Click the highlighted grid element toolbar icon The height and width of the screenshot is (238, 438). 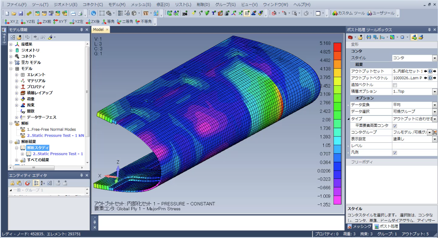pyautogui.click(x=247, y=13)
